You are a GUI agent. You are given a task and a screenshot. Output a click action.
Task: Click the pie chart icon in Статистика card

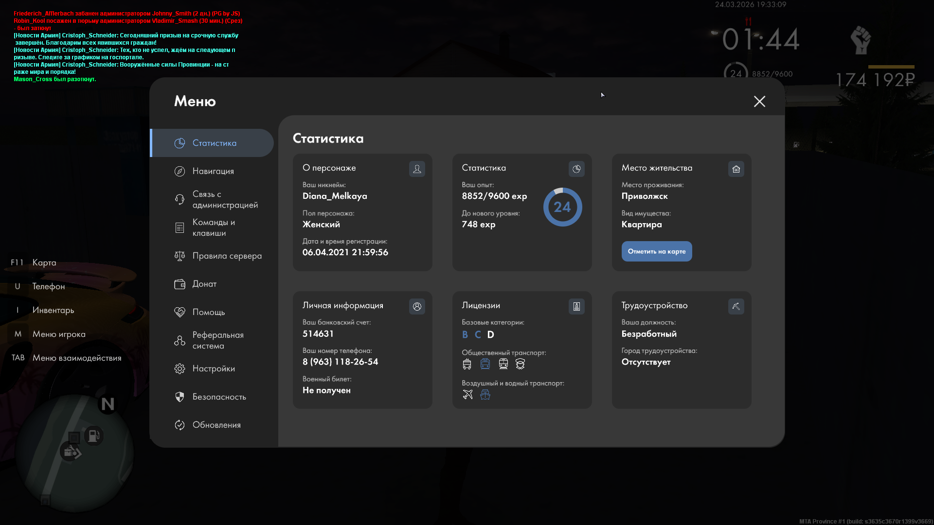pos(576,169)
